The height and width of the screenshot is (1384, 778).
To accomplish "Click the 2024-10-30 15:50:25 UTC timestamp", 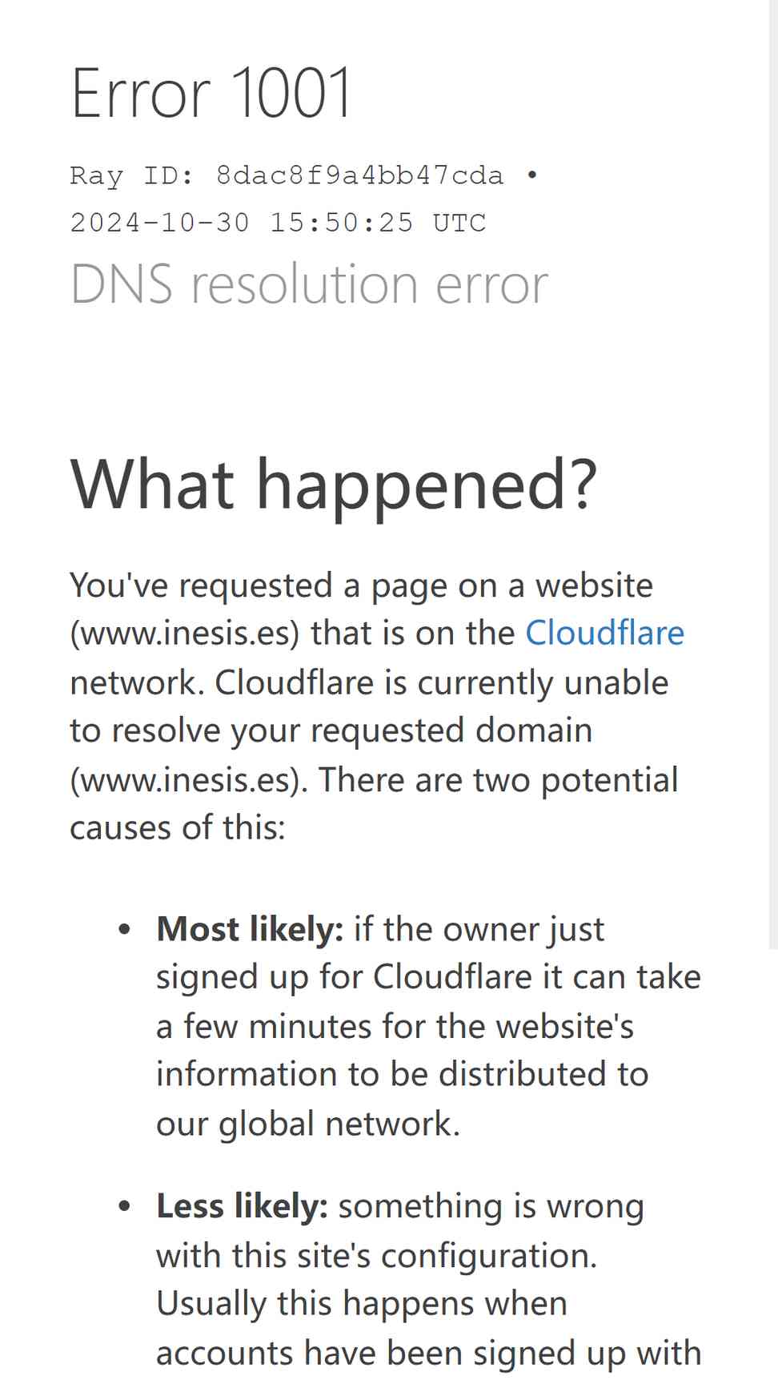I will [278, 222].
